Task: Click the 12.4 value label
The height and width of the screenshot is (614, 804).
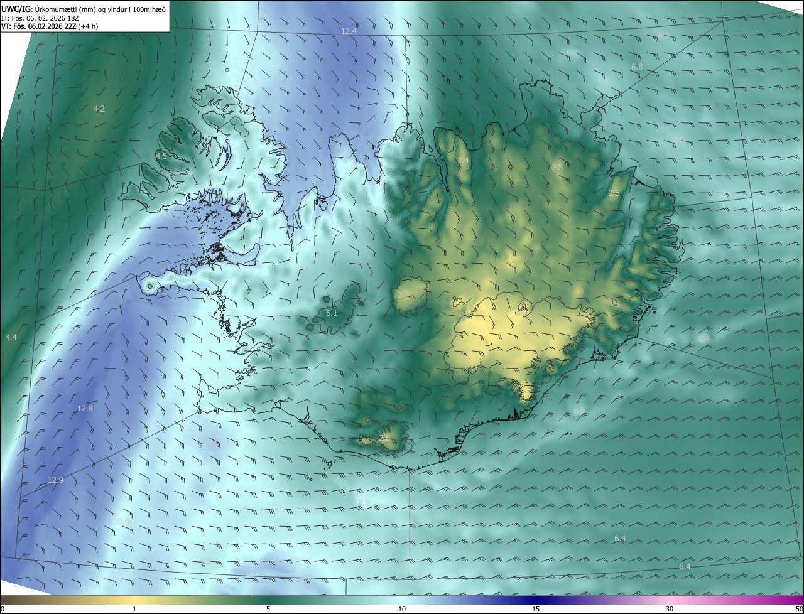Action: pyautogui.click(x=349, y=31)
